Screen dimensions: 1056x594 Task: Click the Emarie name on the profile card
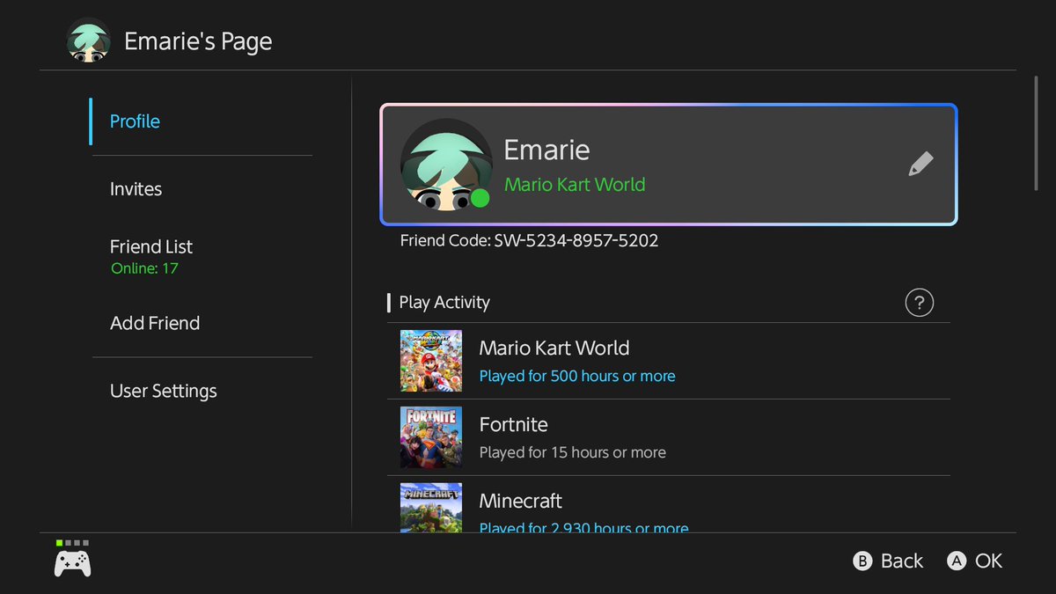(x=546, y=150)
